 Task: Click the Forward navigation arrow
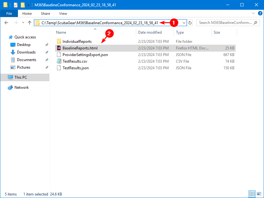[x=15, y=23]
